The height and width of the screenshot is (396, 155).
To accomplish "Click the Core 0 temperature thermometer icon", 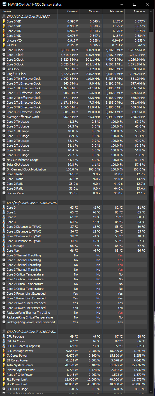I will pyautogui.click(x=4, y=208).
